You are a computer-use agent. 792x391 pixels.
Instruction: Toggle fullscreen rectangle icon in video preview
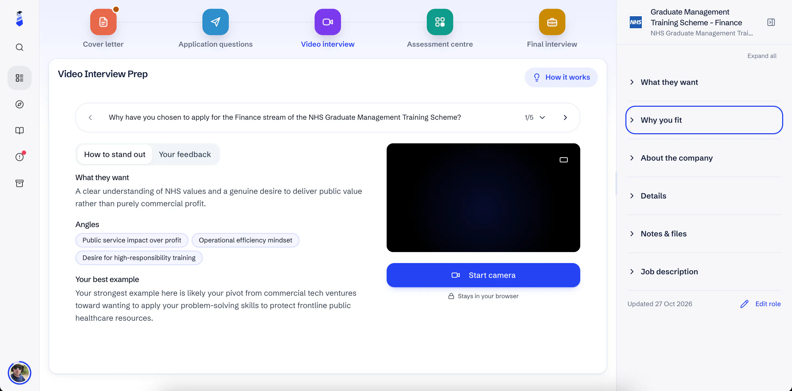(x=563, y=160)
